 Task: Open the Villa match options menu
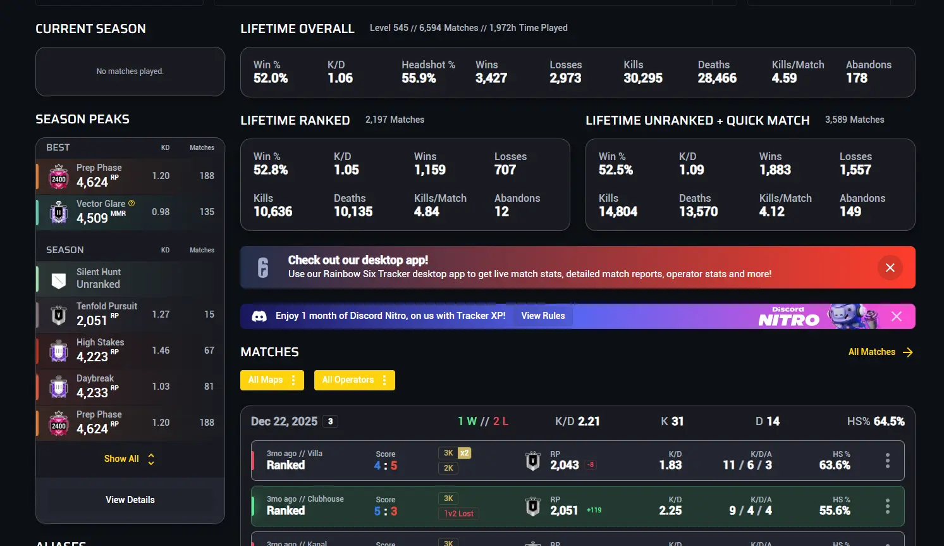[x=888, y=461]
